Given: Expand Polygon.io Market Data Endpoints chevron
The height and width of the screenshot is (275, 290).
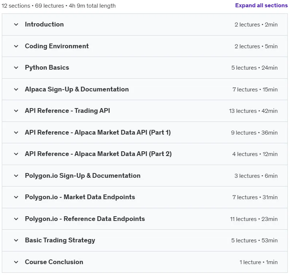Looking at the screenshot, I should (x=16, y=197).
